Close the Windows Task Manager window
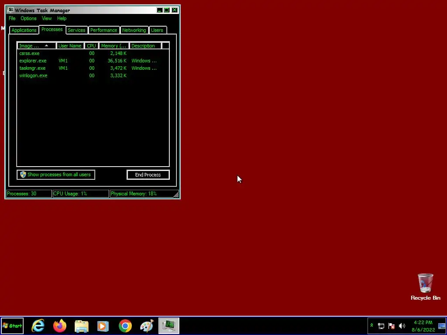The image size is (447, 335). pyautogui.click(x=175, y=10)
